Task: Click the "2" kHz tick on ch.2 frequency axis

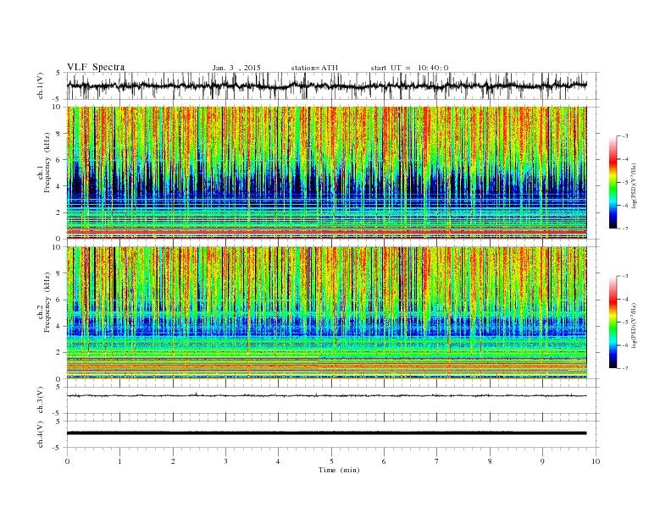Action: click(x=59, y=353)
